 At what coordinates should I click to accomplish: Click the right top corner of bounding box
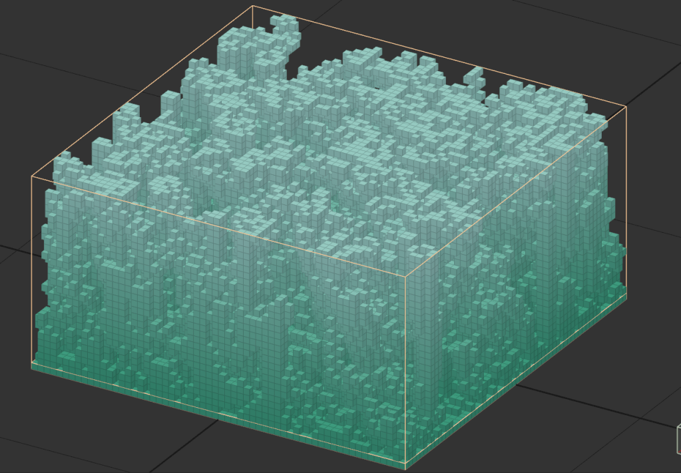(626, 106)
